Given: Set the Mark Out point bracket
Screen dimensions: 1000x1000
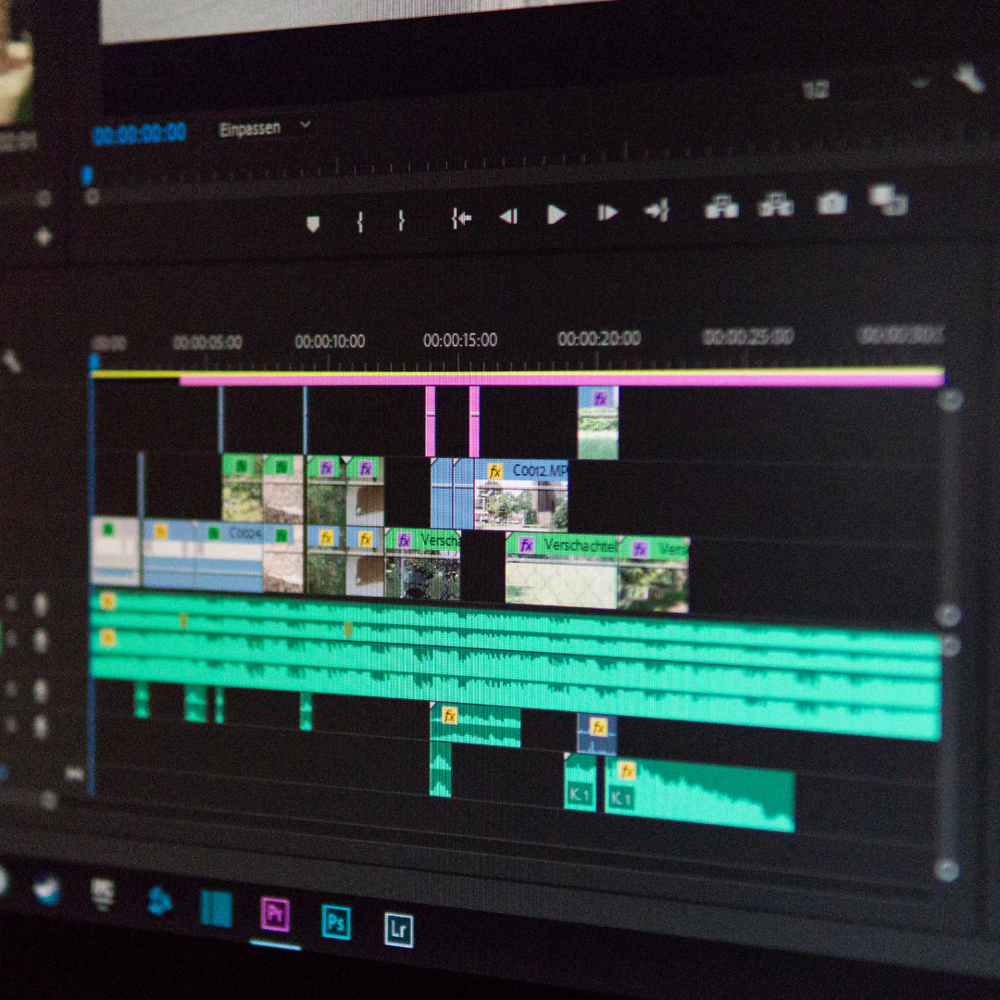Looking at the screenshot, I should click(401, 220).
